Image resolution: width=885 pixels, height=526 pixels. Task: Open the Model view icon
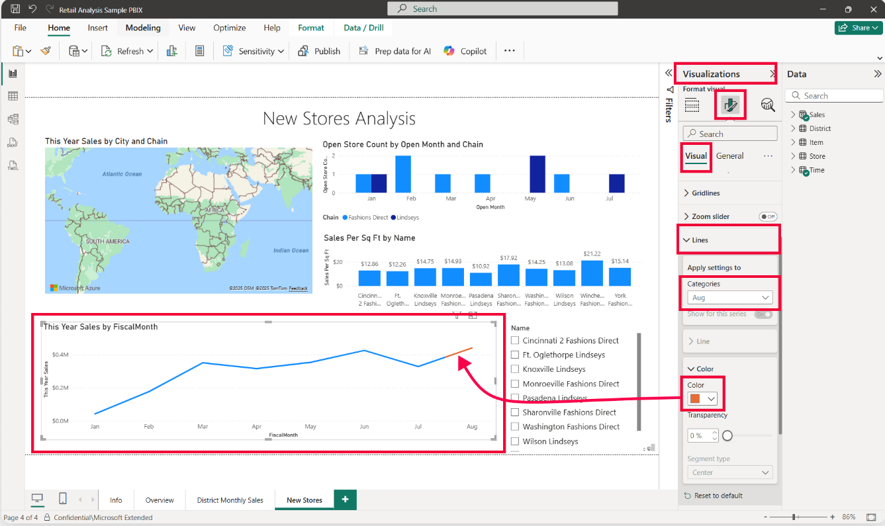click(13, 119)
